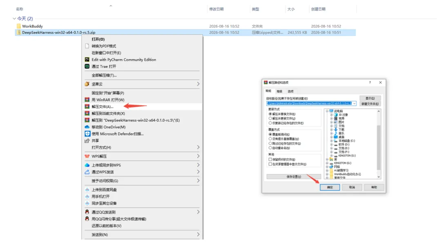Open the destination path dropdown arrow
The width and height of the screenshot is (441, 246).
(x=354, y=104)
